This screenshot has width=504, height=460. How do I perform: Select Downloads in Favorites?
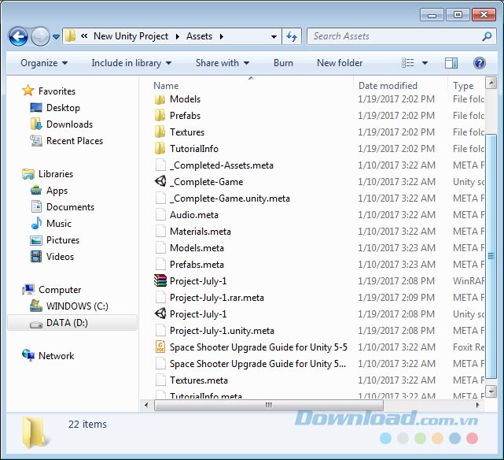tap(69, 124)
